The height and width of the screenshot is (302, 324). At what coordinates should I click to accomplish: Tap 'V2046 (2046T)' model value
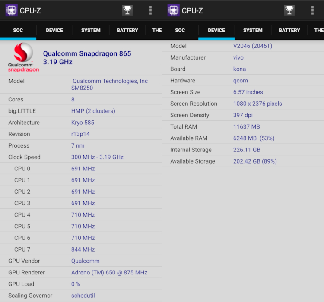tap(253, 46)
